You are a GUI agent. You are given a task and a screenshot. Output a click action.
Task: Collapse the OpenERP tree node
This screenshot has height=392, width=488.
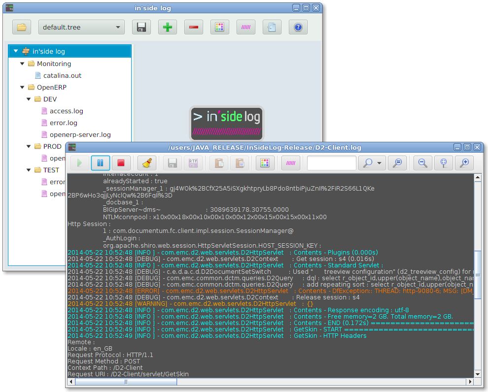[x=22, y=87]
